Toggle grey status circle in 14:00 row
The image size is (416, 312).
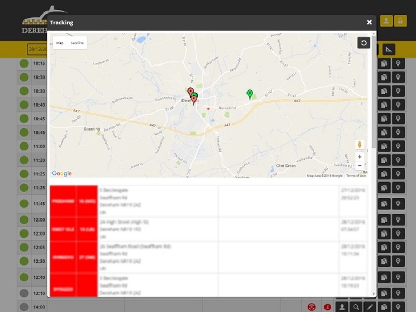pos(24,307)
